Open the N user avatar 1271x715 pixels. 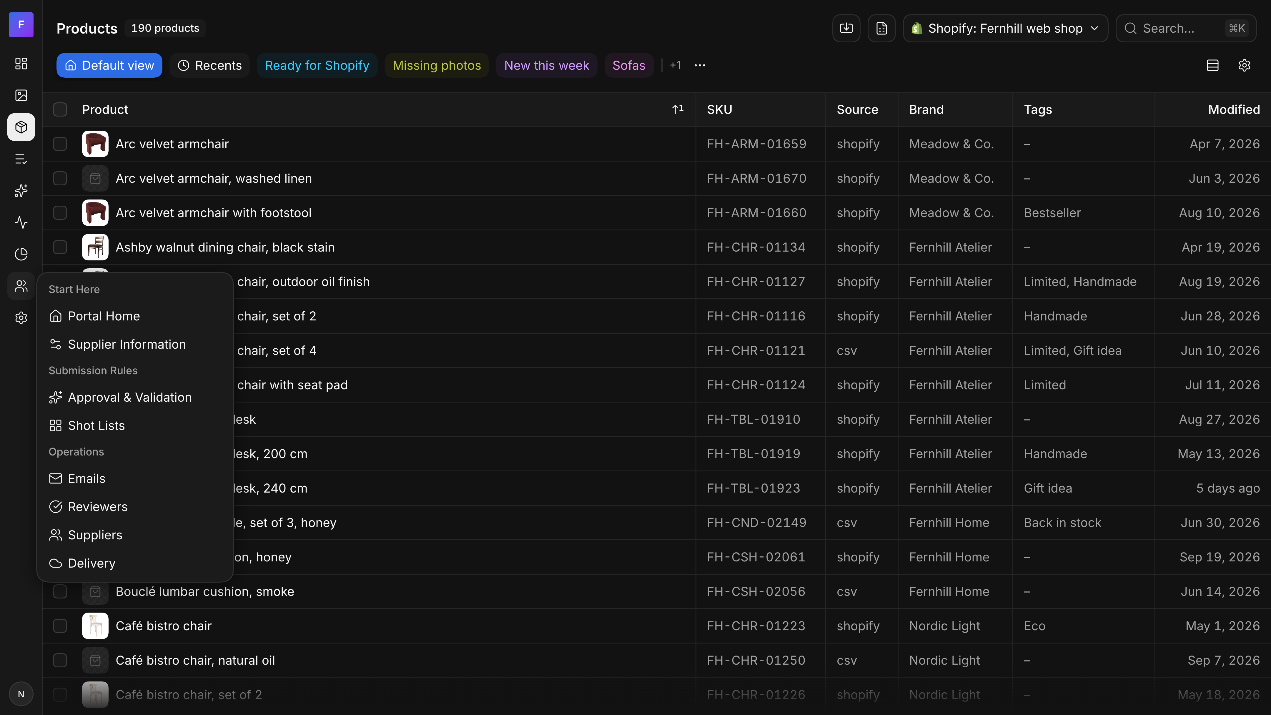[x=21, y=694]
